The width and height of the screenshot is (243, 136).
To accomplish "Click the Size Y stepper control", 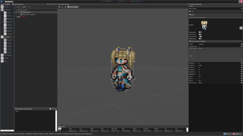I will coord(241,78).
